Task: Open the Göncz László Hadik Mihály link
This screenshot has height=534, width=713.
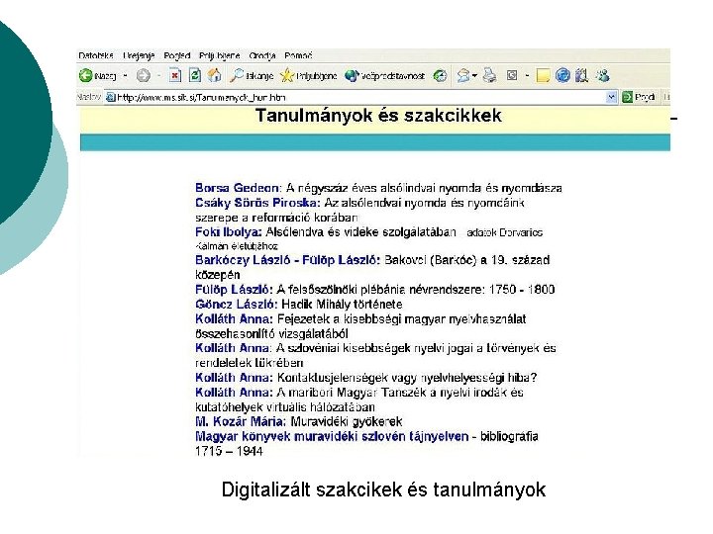Action: click(x=236, y=305)
